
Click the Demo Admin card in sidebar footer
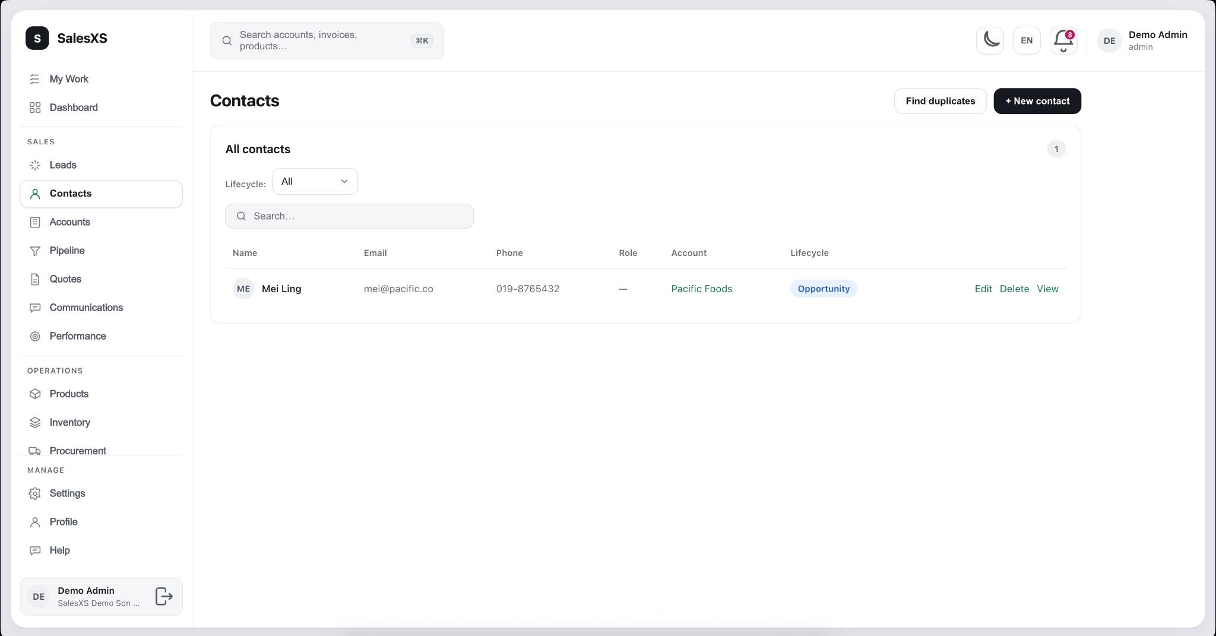coord(101,596)
